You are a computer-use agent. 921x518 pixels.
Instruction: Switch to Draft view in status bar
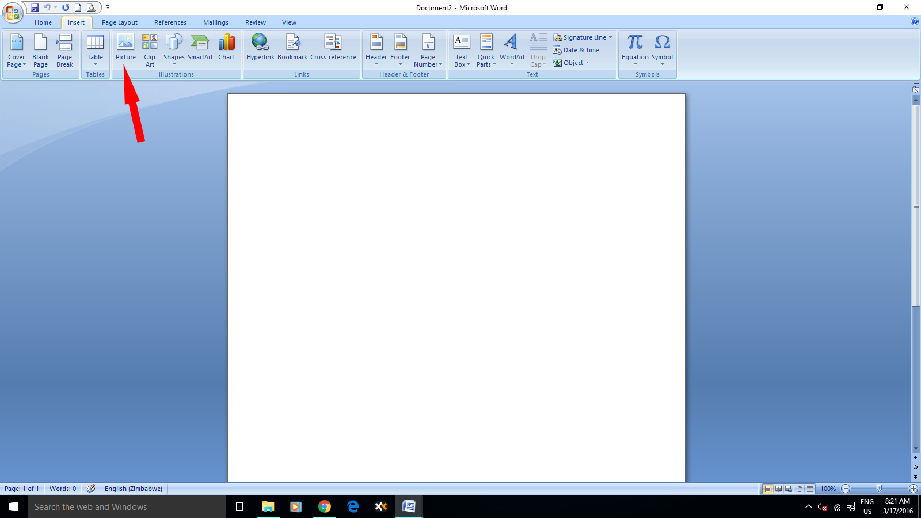tap(810, 489)
